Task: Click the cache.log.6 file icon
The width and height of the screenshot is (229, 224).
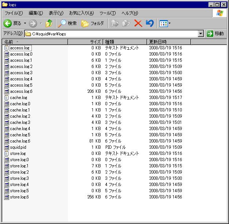Action: (x=7, y=141)
